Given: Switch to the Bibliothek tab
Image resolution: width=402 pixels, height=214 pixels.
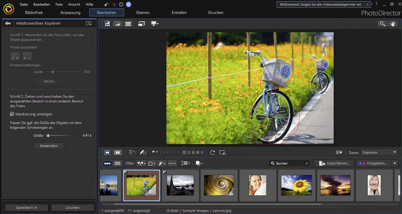Looking at the screenshot, I should (33, 12).
